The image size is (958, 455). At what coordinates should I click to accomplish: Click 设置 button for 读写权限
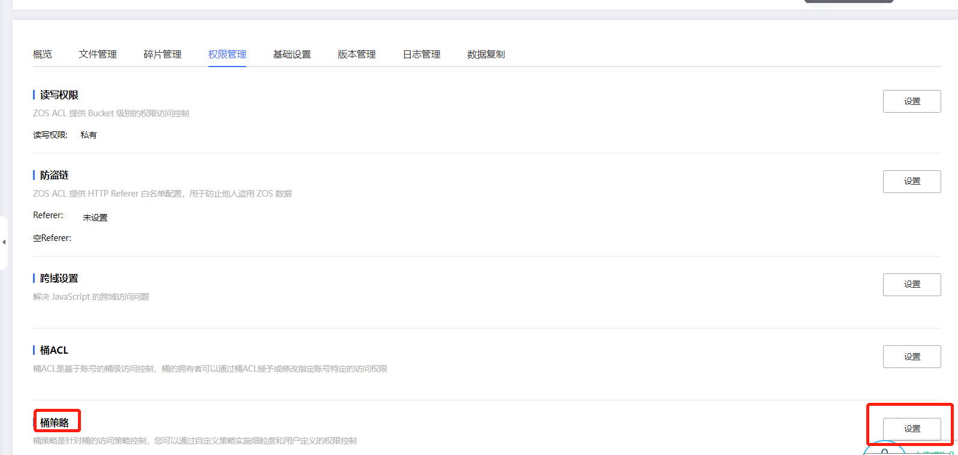(x=911, y=101)
